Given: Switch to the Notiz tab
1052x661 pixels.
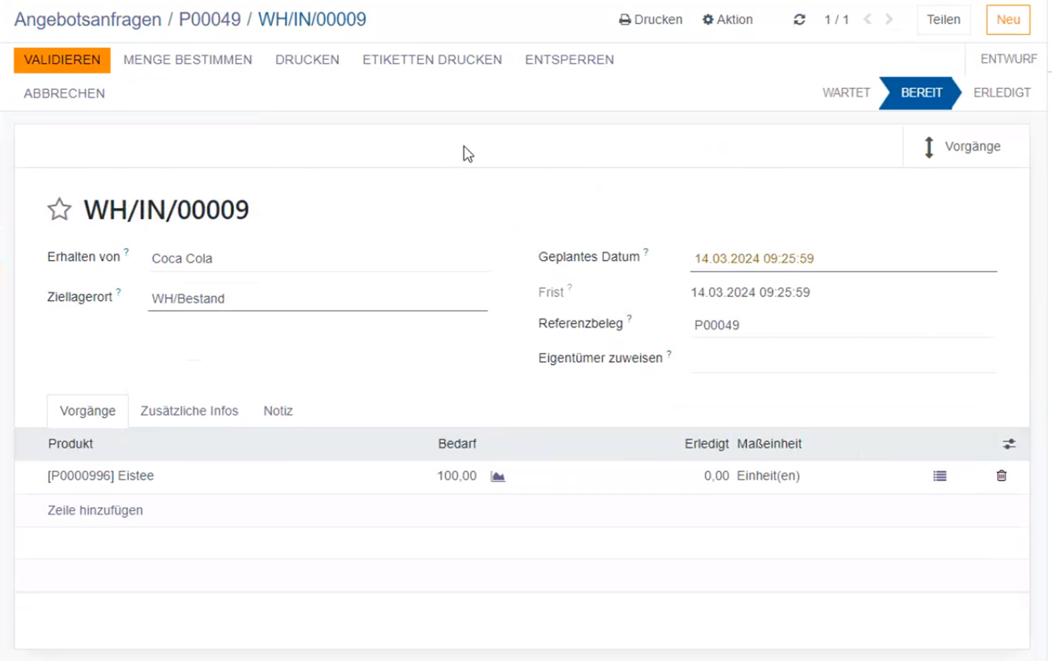Looking at the screenshot, I should pos(278,411).
